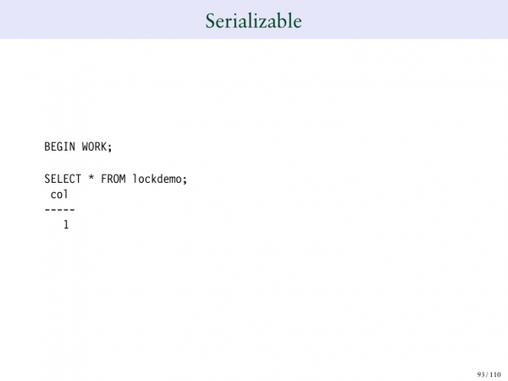Click the asterisk in the SELECT query
Viewport: 508px width, 381px height.
(x=91, y=179)
